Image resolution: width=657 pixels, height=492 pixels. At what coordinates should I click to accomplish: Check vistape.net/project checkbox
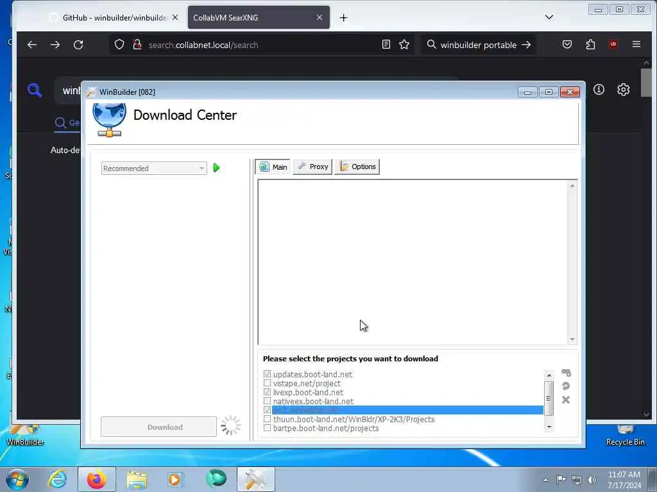(267, 383)
